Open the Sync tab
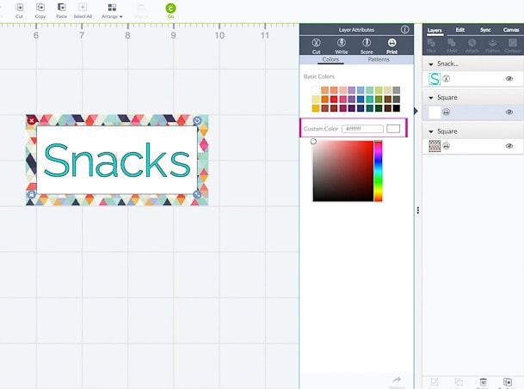524x389 pixels. point(485,30)
